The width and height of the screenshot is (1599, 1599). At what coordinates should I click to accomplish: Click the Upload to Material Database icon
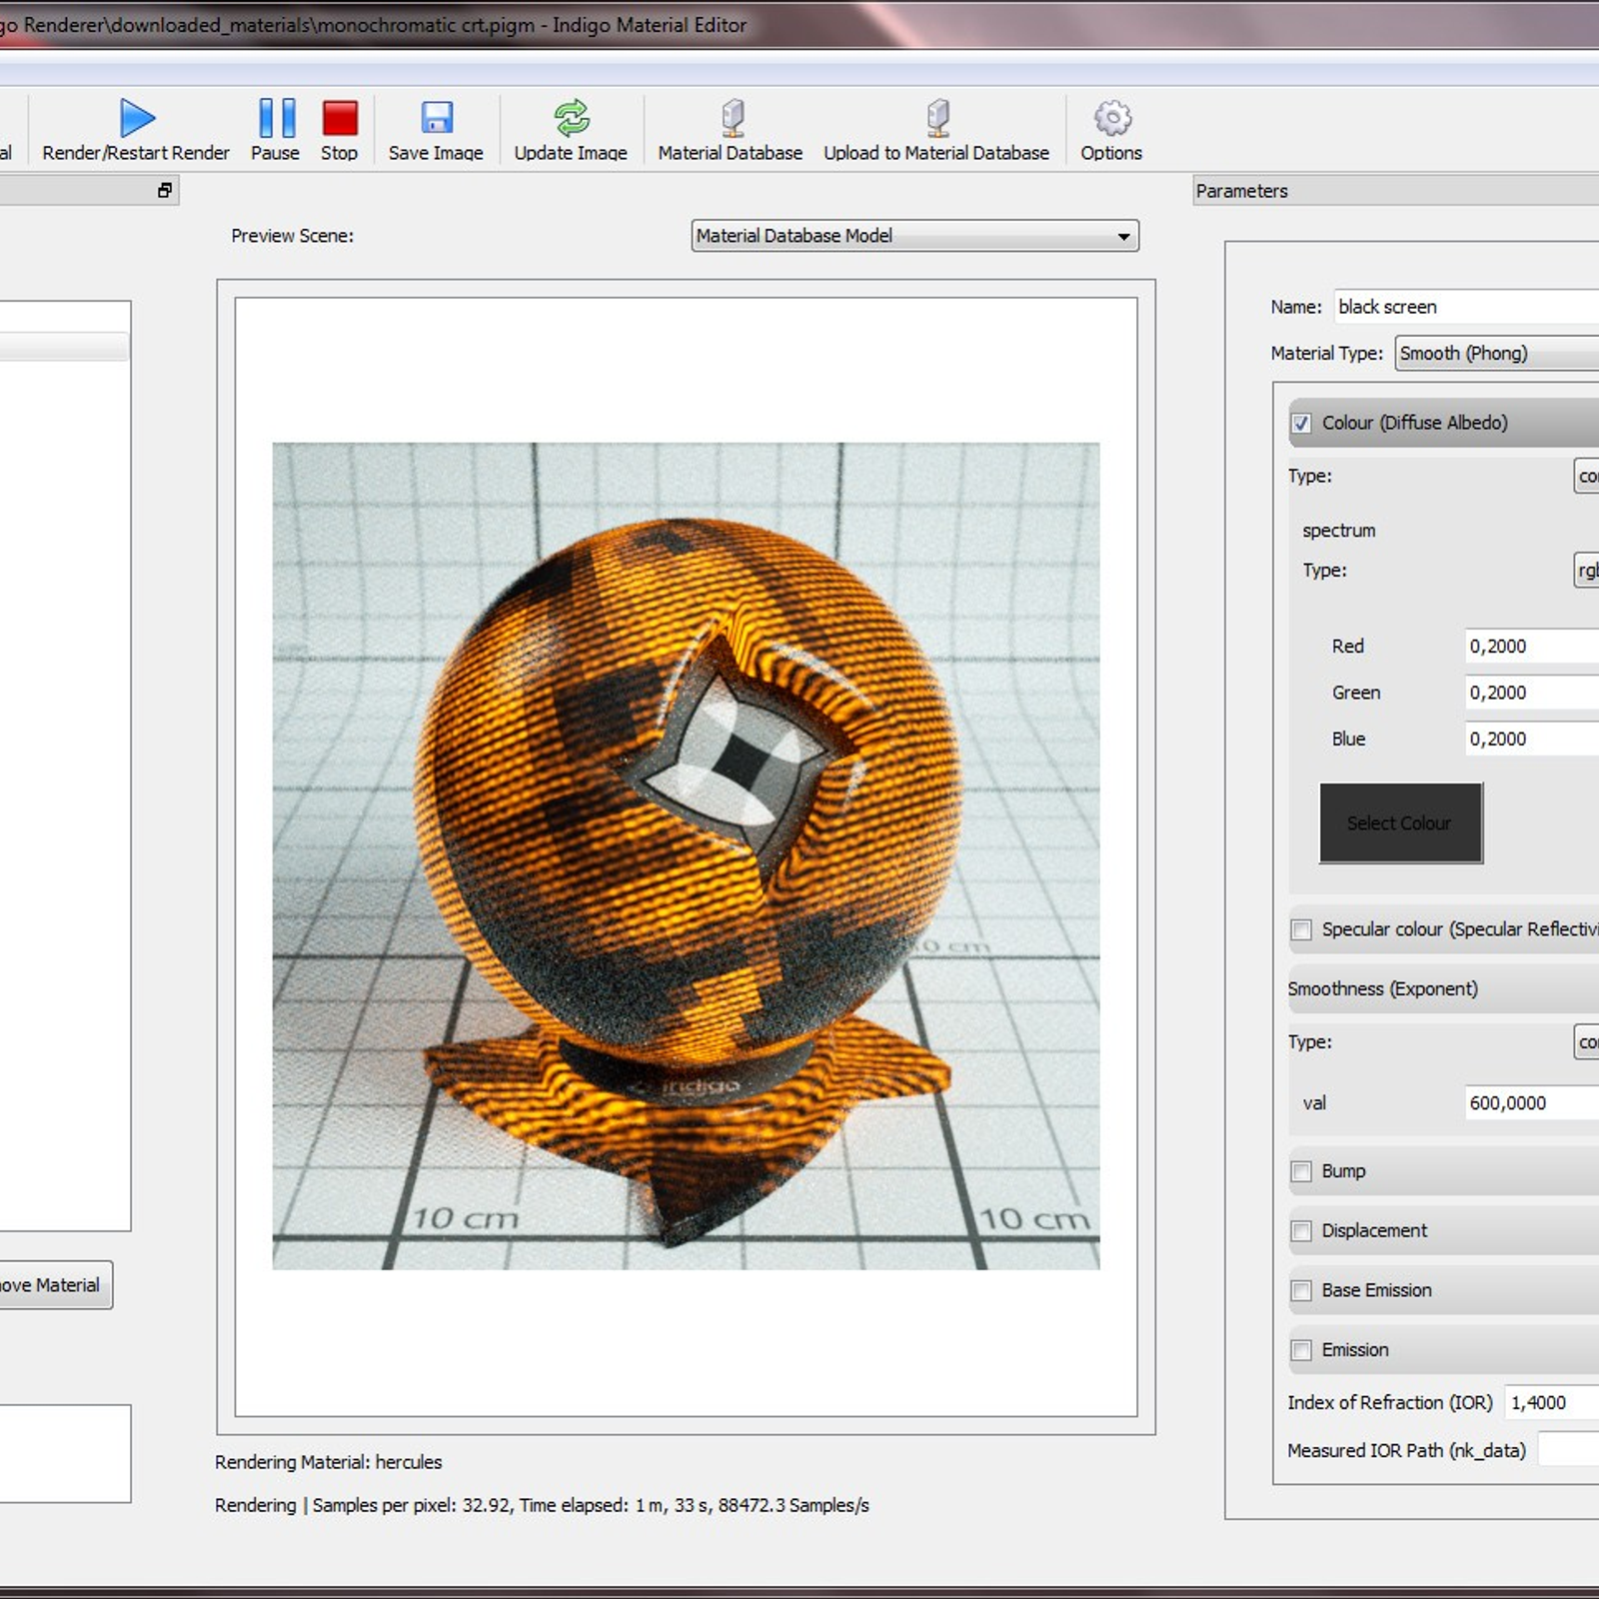(x=936, y=118)
